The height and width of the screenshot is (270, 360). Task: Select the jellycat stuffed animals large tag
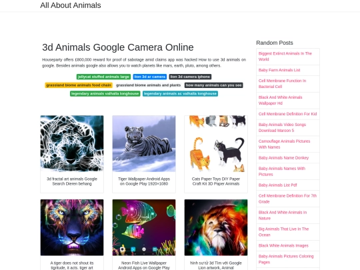103,77
